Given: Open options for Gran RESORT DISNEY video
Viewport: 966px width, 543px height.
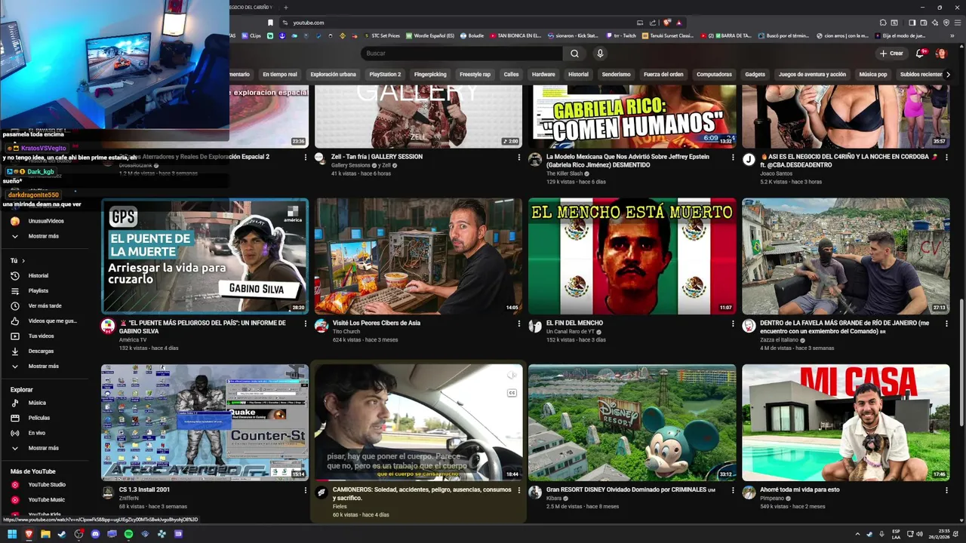Looking at the screenshot, I should [733, 490].
